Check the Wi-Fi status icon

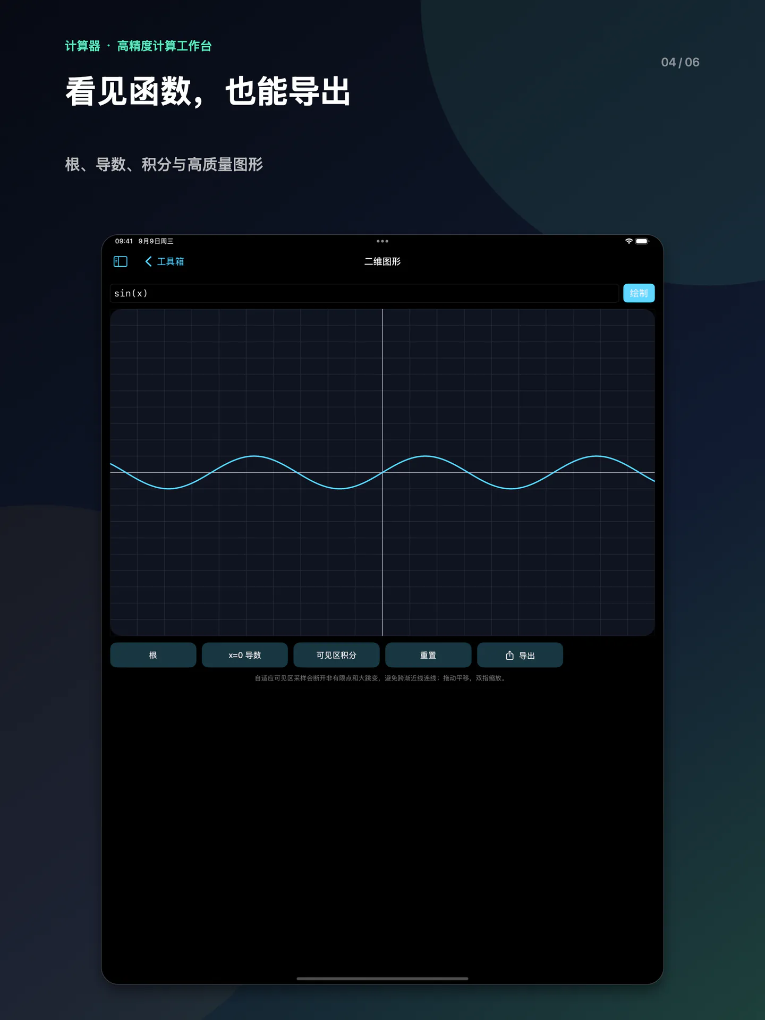coord(629,241)
